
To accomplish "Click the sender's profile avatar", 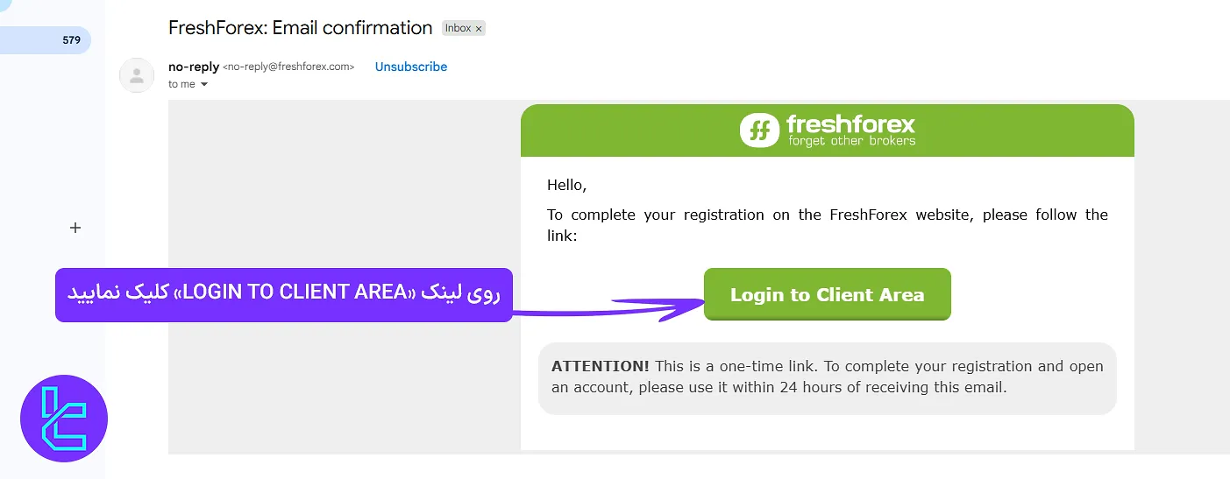I will (x=136, y=75).
